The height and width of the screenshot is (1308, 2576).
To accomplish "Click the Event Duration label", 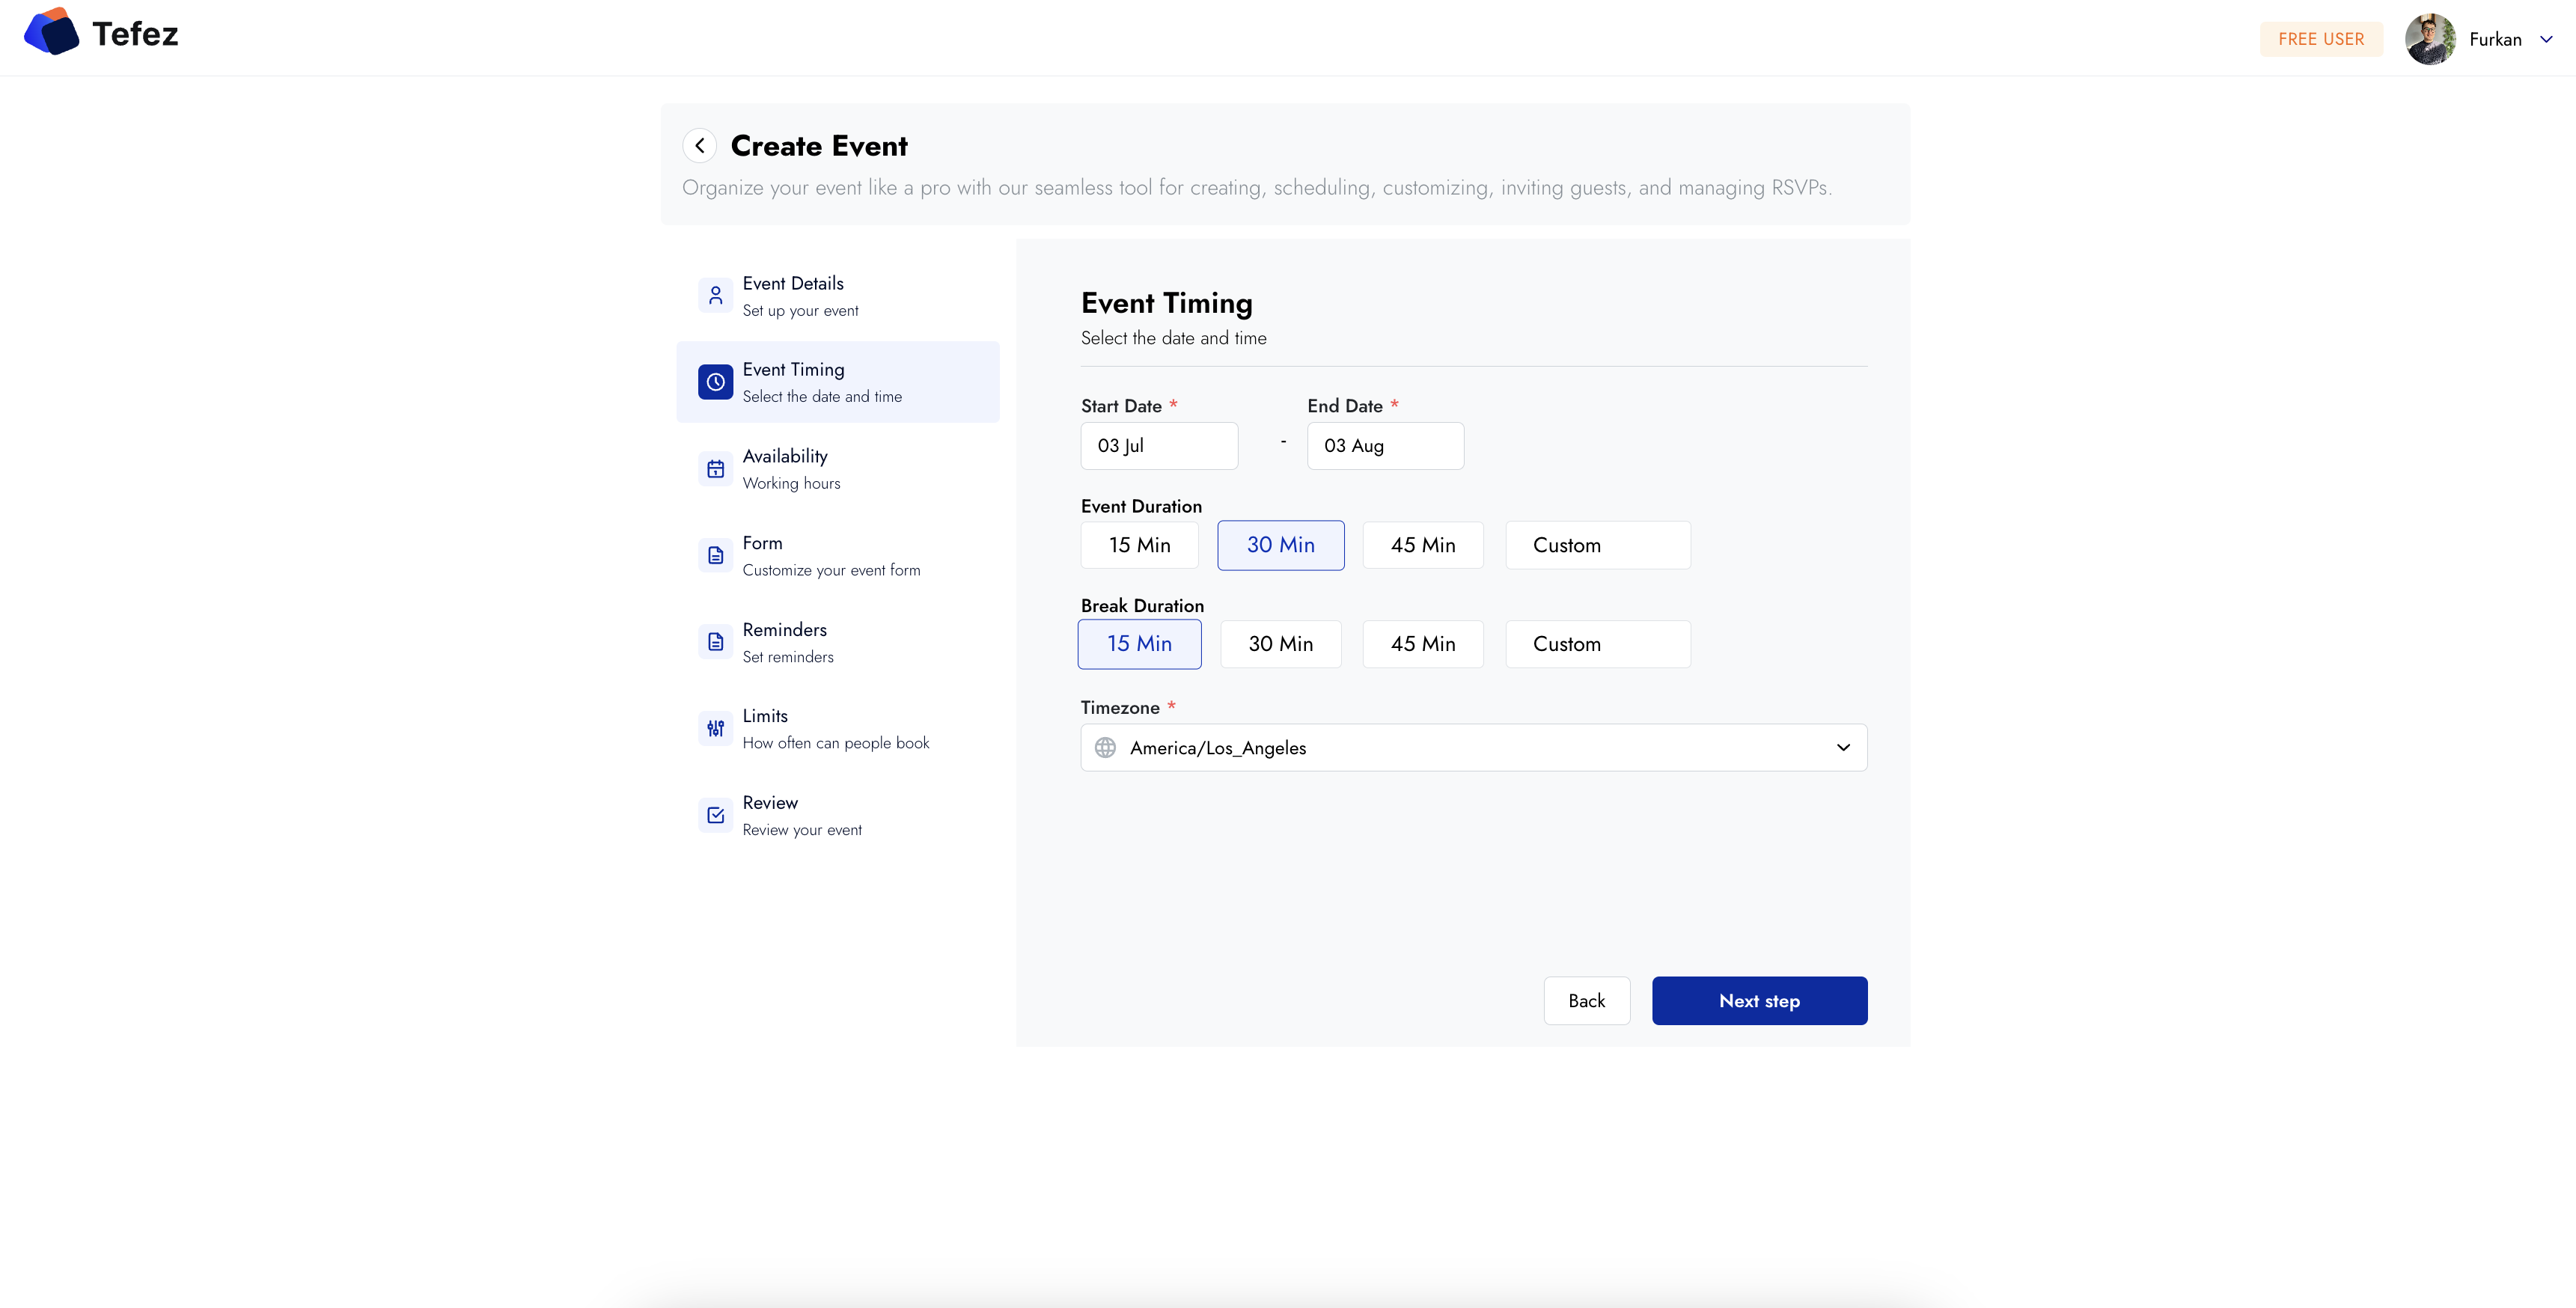I will 1141,506.
